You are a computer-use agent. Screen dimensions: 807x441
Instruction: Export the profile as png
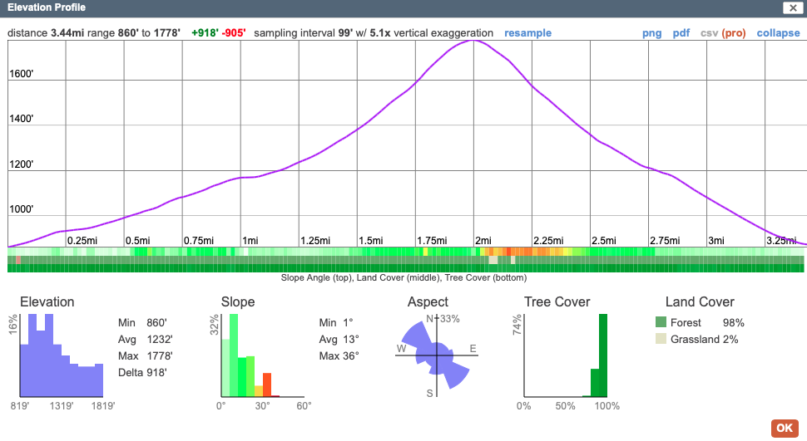point(651,33)
